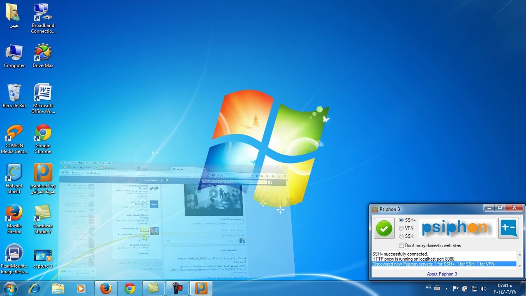Switch to the Camtasia Recorder taskbar button
Viewport: 526px width, 296px height.
[x=177, y=288]
